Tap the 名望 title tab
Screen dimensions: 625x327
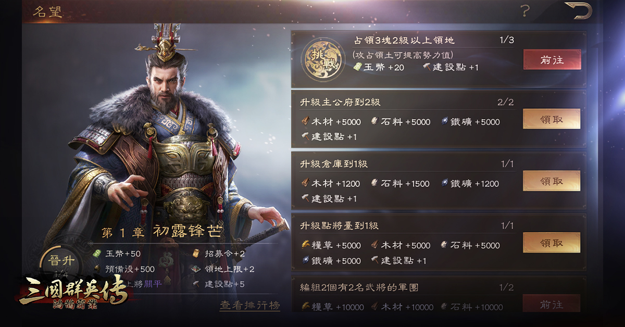[47, 12]
